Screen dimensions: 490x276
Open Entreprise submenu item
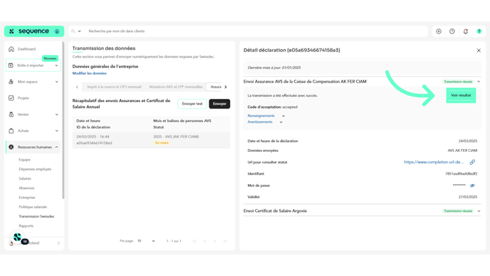pyautogui.click(x=27, y=198)
